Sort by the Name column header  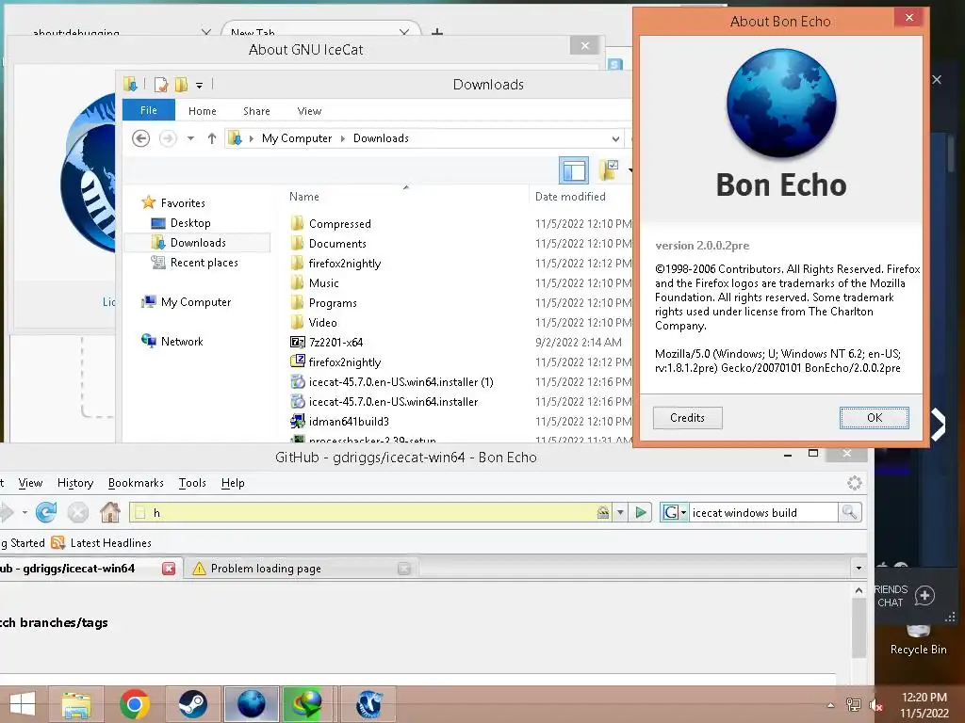[304, 197]
